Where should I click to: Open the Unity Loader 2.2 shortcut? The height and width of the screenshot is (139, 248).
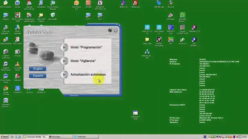tap(159, 28)
